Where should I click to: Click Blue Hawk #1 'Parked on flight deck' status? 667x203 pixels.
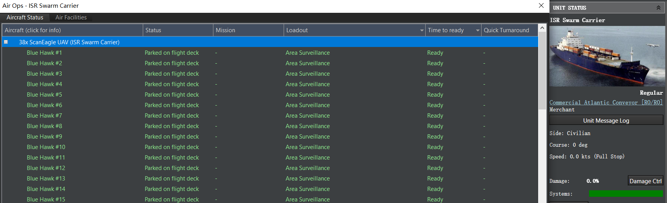point(172,53)
